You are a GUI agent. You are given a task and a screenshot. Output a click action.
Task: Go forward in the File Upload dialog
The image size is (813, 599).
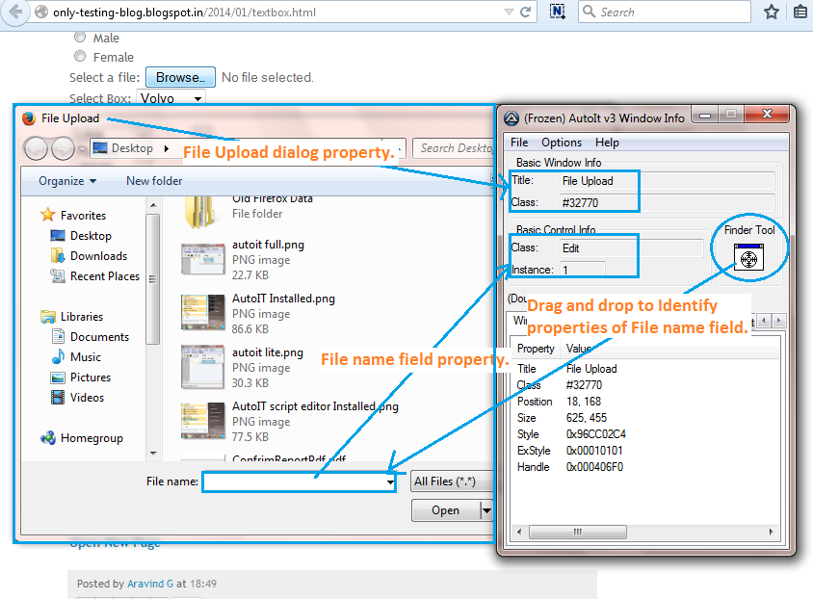(x=63, y=148)
